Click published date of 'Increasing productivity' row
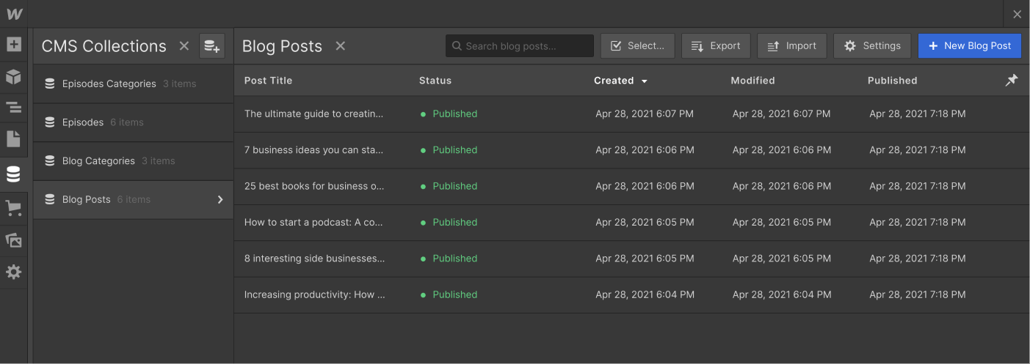 click(x=918, y=294)
